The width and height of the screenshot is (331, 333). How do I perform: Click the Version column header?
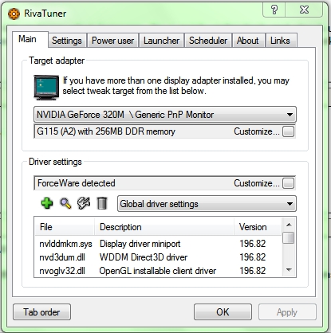click(x=258, y=227)
